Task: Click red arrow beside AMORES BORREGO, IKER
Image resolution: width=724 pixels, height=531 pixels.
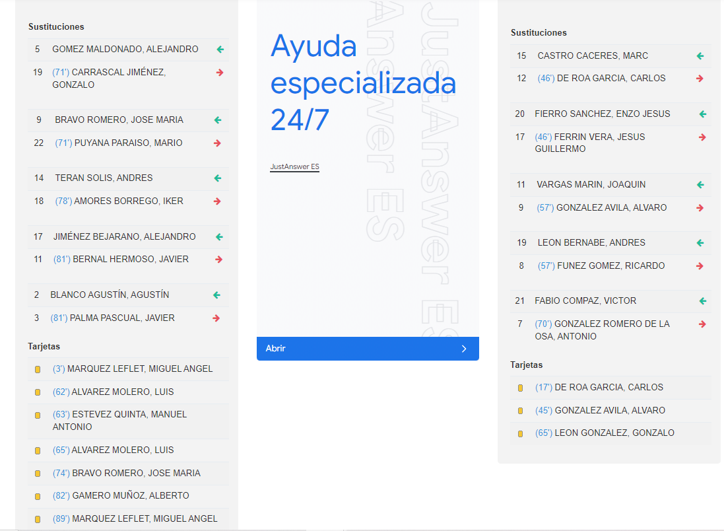Action: click(217, 201)
